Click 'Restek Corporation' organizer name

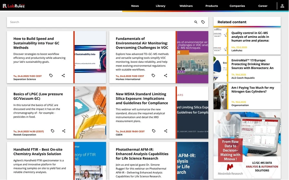click(25, 135)
